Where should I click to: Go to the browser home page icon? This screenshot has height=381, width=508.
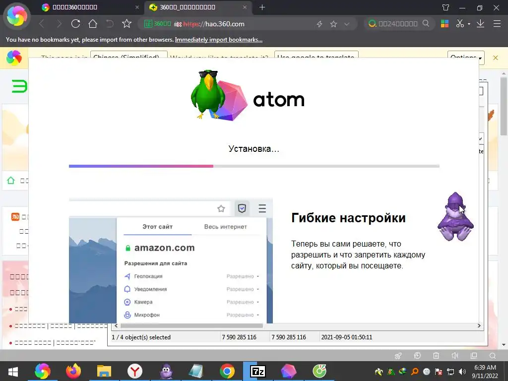93,24
